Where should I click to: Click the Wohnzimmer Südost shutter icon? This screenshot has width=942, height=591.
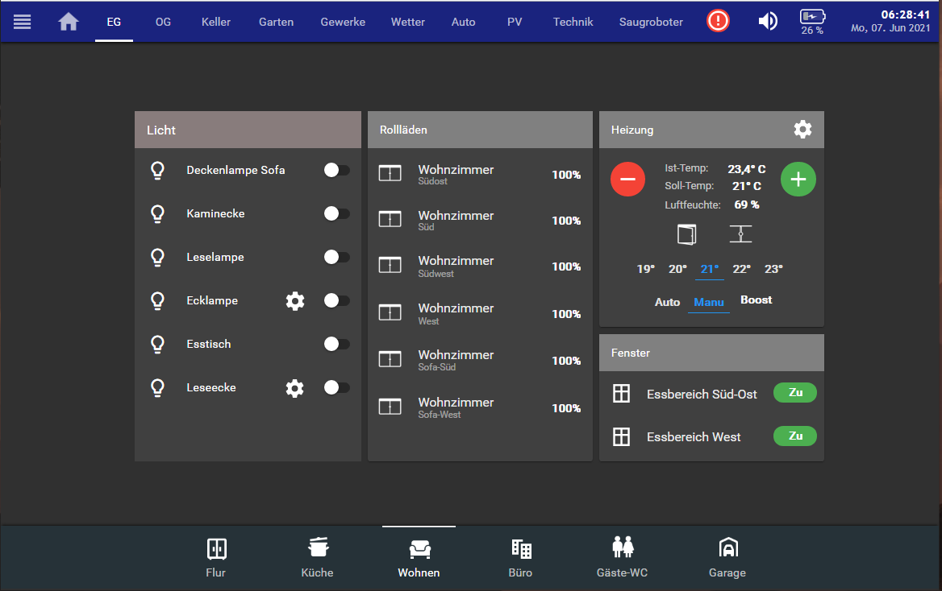tap(390, 174)
